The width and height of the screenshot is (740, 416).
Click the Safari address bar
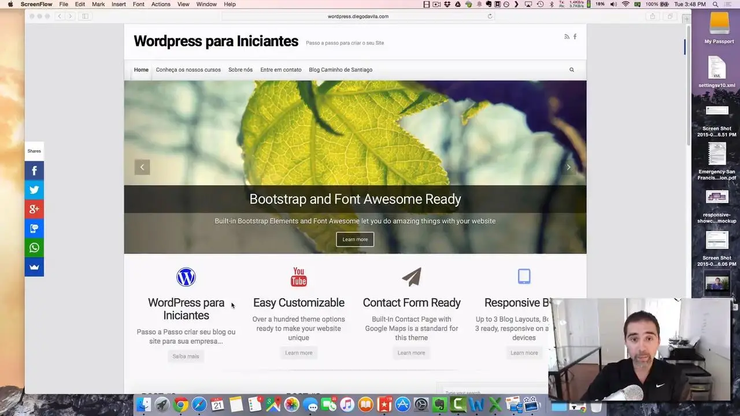(x=358, y=16)
